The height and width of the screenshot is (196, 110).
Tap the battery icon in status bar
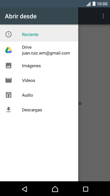pyautogui.click(x=94, y=4)
